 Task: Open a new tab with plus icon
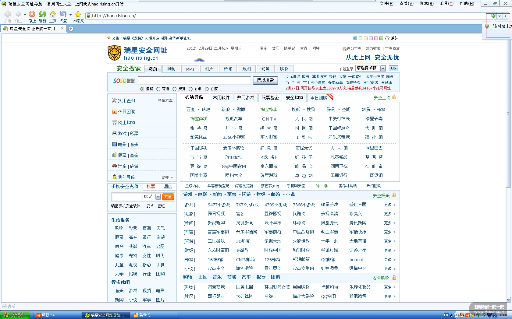[71, 29]
